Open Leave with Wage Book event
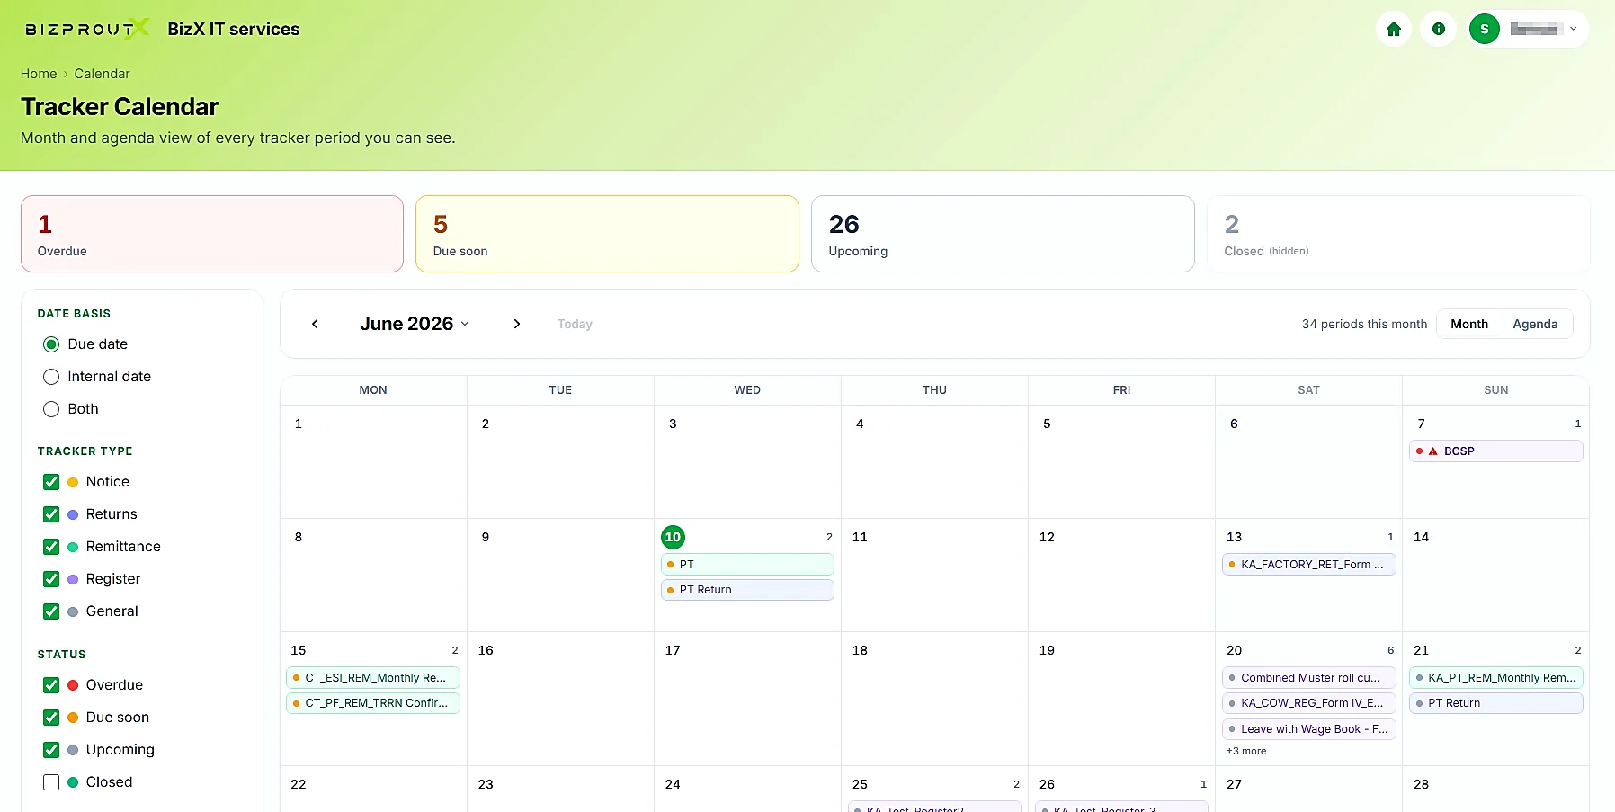 click(1308, 729)
